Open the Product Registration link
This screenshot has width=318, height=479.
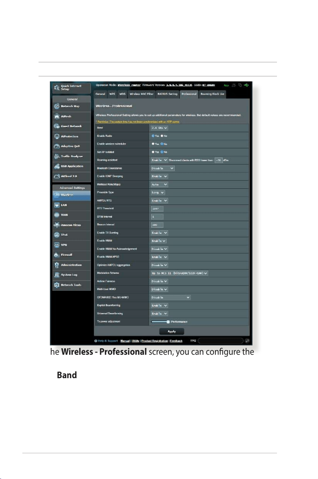pyautogui.click(x=154, y=341)
